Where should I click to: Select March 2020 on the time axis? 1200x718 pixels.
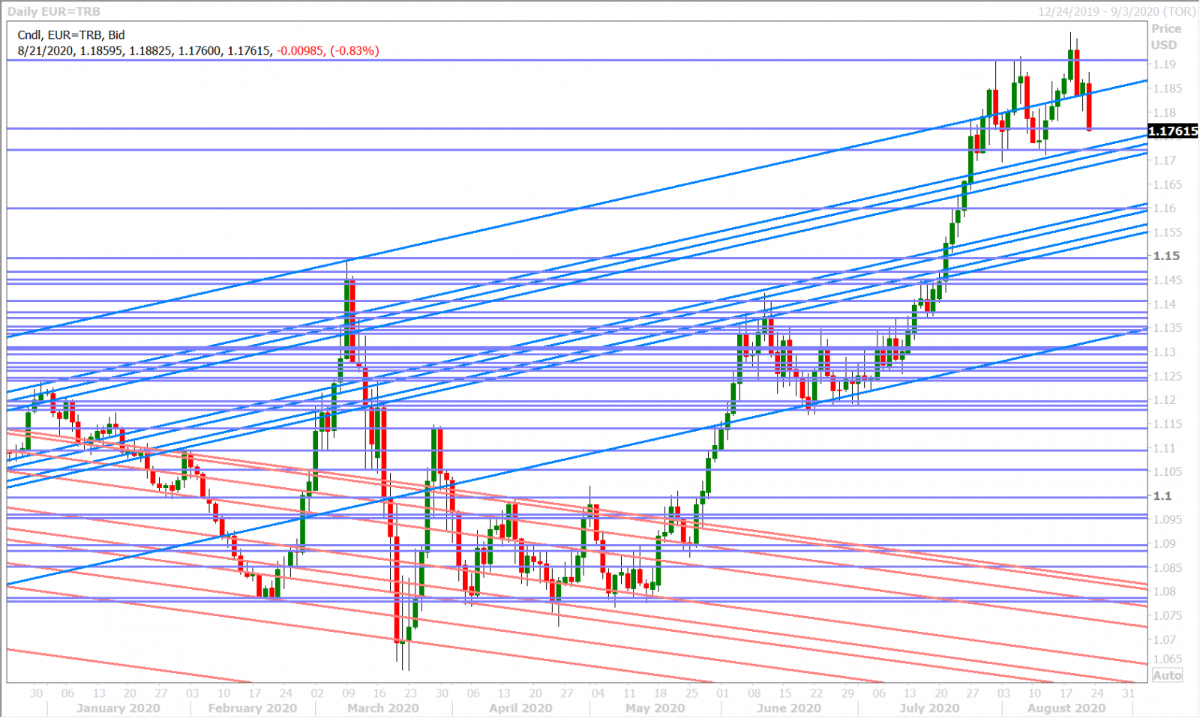pyautogui.click(x=382, y=708)
